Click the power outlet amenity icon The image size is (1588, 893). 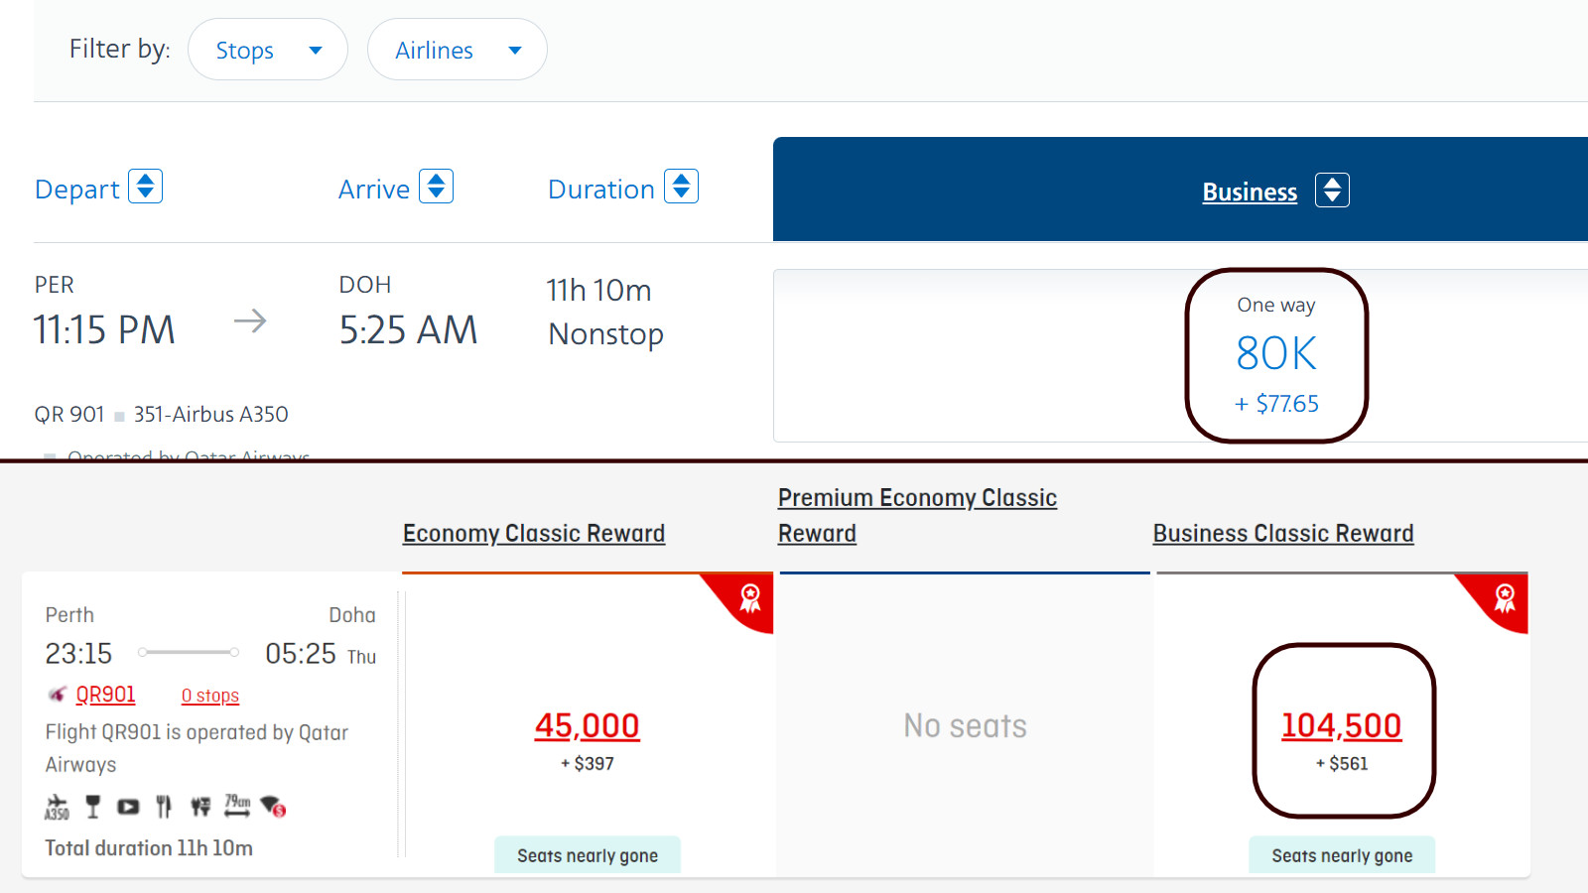tap(200, 807)
